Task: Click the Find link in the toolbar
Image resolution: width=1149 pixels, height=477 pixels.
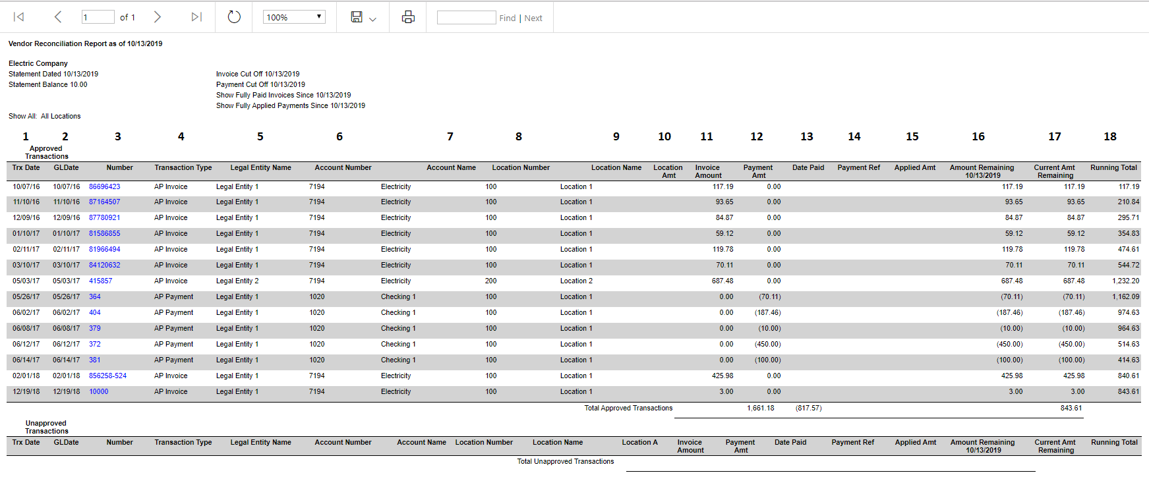Action: 508,18
